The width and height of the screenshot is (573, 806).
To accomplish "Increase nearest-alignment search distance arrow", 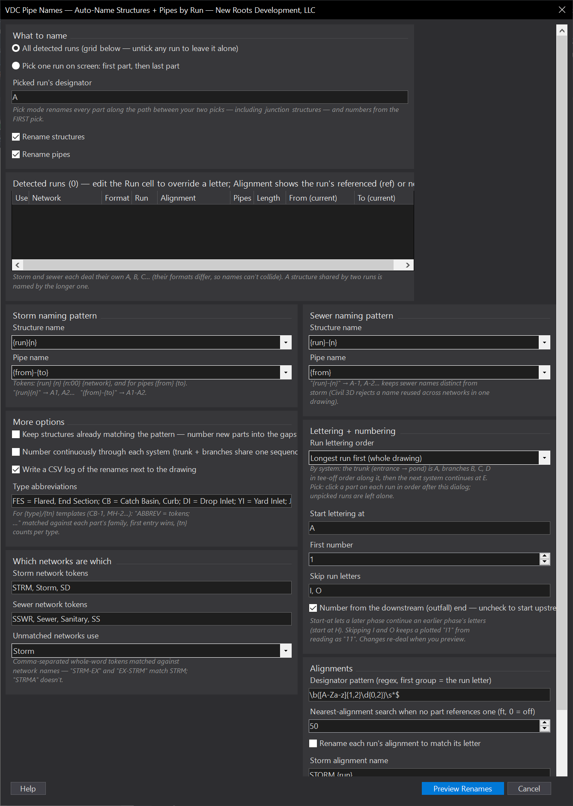I will [545, 723].
